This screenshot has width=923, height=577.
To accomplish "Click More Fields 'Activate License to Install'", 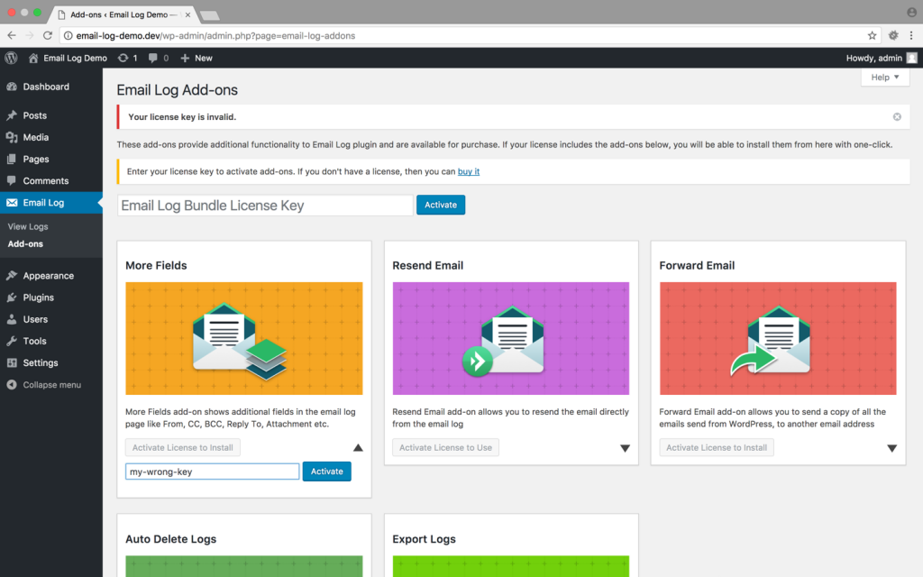I will tap(182, 447).
